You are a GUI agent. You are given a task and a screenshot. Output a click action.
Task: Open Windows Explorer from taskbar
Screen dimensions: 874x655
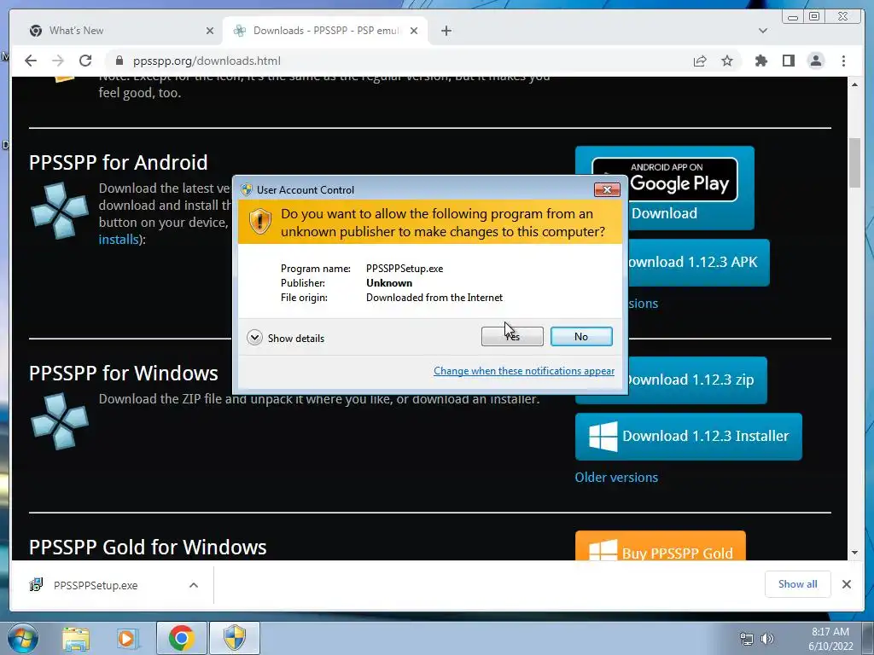(x=76, y=638)
